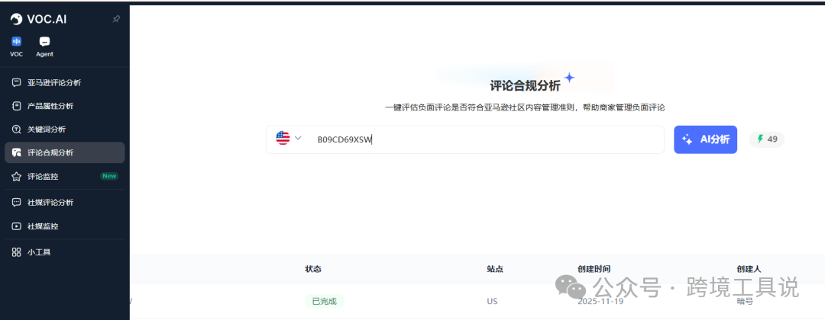Click the 社媒监控 play icon
This screenshot has width=825, height=320.
coord(16,226)
